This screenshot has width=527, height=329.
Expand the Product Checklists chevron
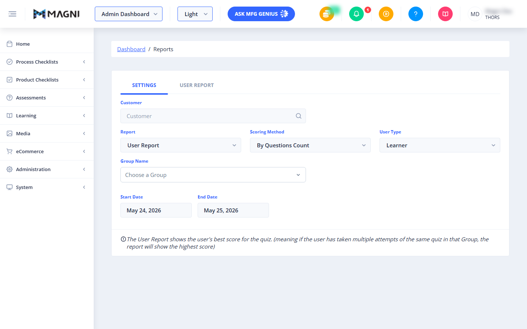point(84,80)
